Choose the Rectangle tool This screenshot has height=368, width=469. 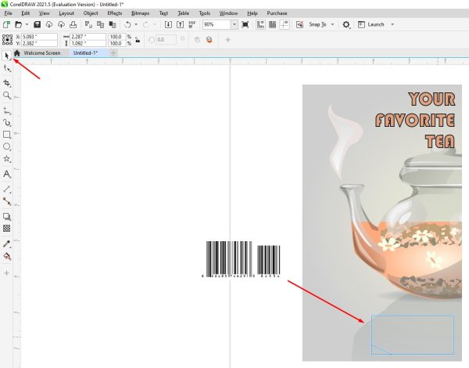(x=7, y=134)
